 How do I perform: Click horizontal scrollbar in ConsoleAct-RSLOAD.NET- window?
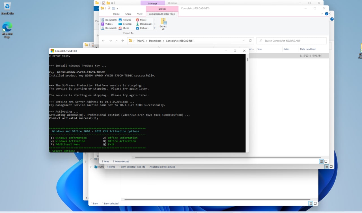tap(228, 157)
